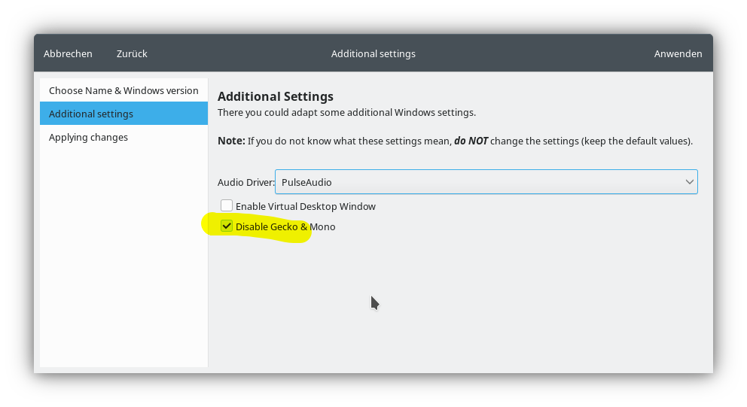This screenshot has height=407, width=747.
Task: Uncheck the Disable Gecko & Mono checkbox
Action: click(227, 226)
